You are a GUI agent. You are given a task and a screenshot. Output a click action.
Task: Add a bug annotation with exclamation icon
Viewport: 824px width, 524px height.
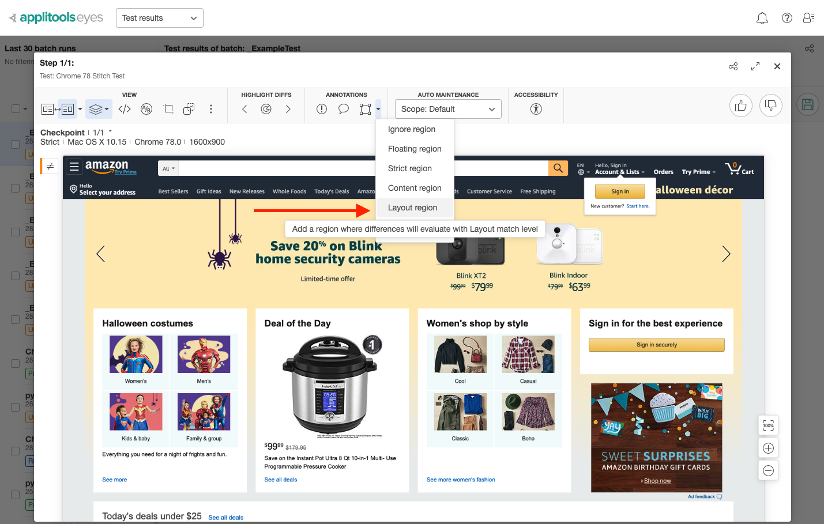point(322,109)
